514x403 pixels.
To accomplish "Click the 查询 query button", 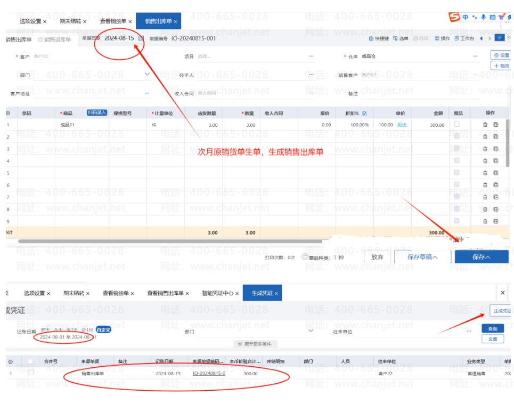I will (493, 328).
